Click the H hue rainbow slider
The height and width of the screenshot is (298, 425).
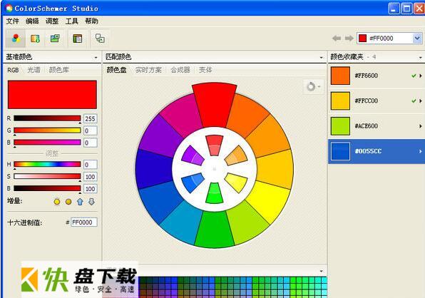point(47,164)
